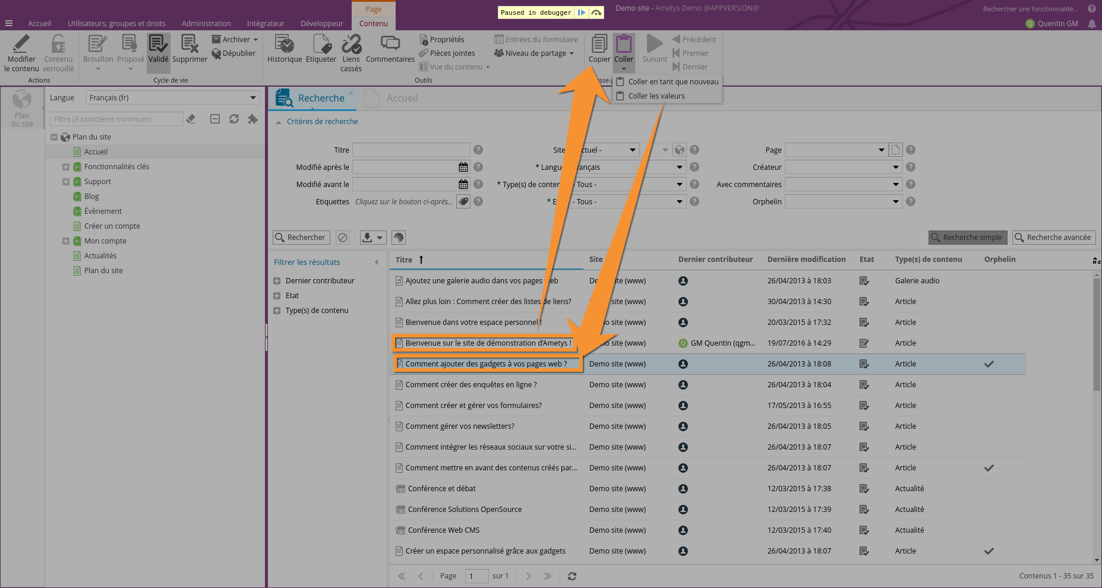Open Propriétés of content
Viewport: 1102px width, 588px height.
tap(442, 39)
